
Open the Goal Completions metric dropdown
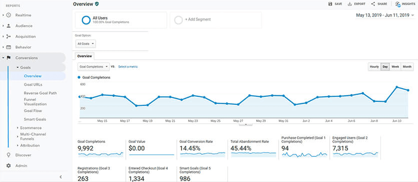pos(94,67)
